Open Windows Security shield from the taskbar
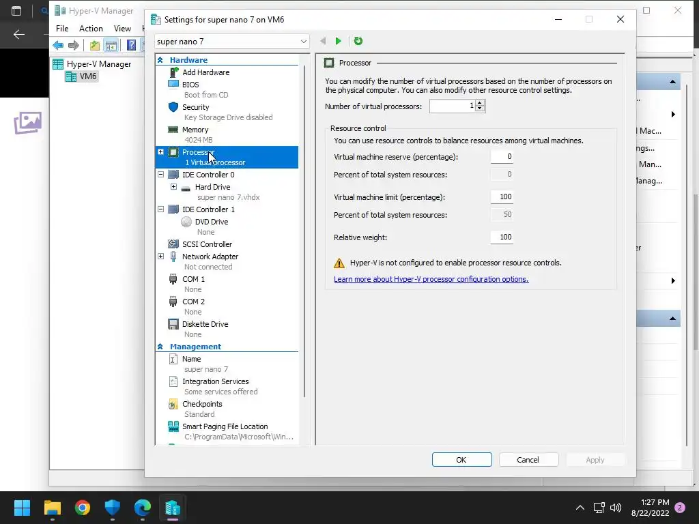699x524 pixels. coord(113,508)
